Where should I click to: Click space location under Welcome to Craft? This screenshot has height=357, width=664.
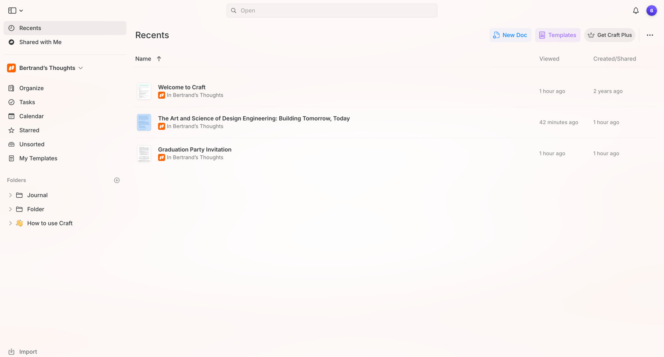[191, 95]
